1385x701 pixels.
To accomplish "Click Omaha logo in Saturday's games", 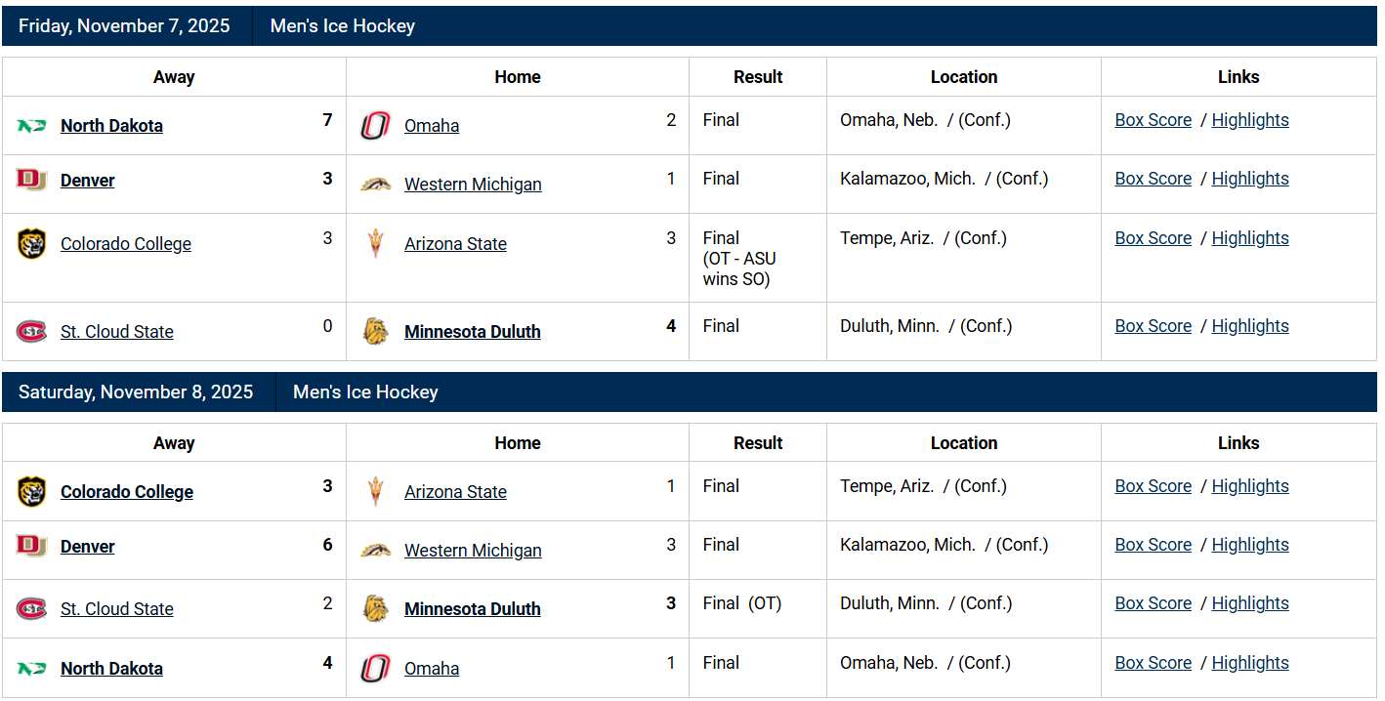I will pos(375,669).
